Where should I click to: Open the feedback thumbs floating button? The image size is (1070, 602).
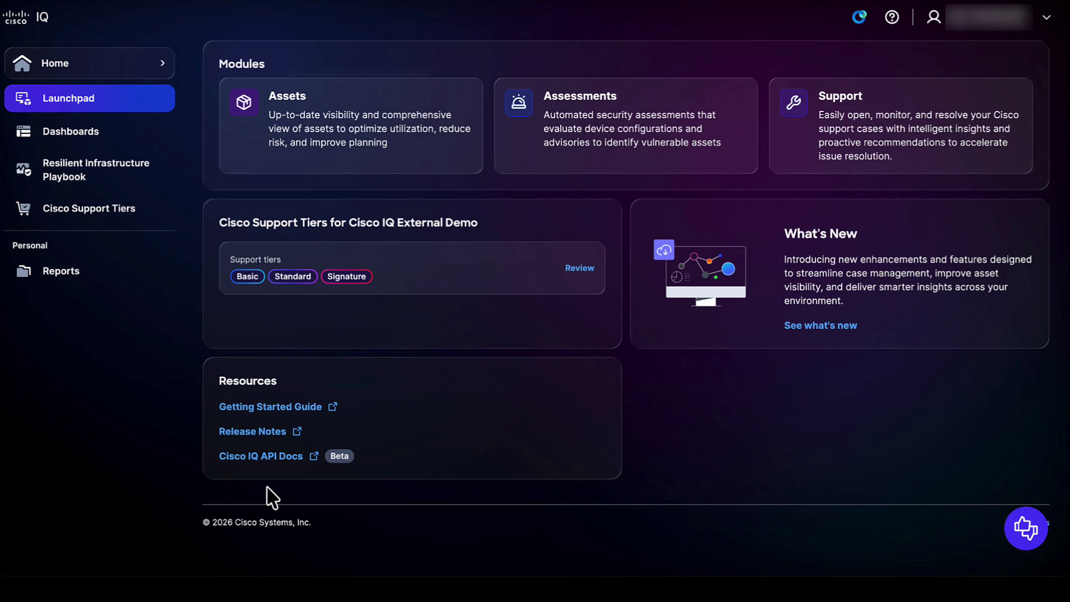coord(1026,528)
